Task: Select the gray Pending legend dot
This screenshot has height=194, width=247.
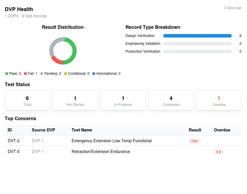Action: click(x=42, y=74)
